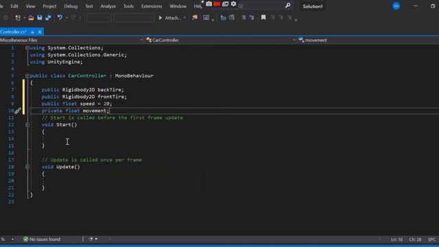This screenshot has width=439, height=247.
Task: Click the Solution1 title label
Action: [313, 6]
